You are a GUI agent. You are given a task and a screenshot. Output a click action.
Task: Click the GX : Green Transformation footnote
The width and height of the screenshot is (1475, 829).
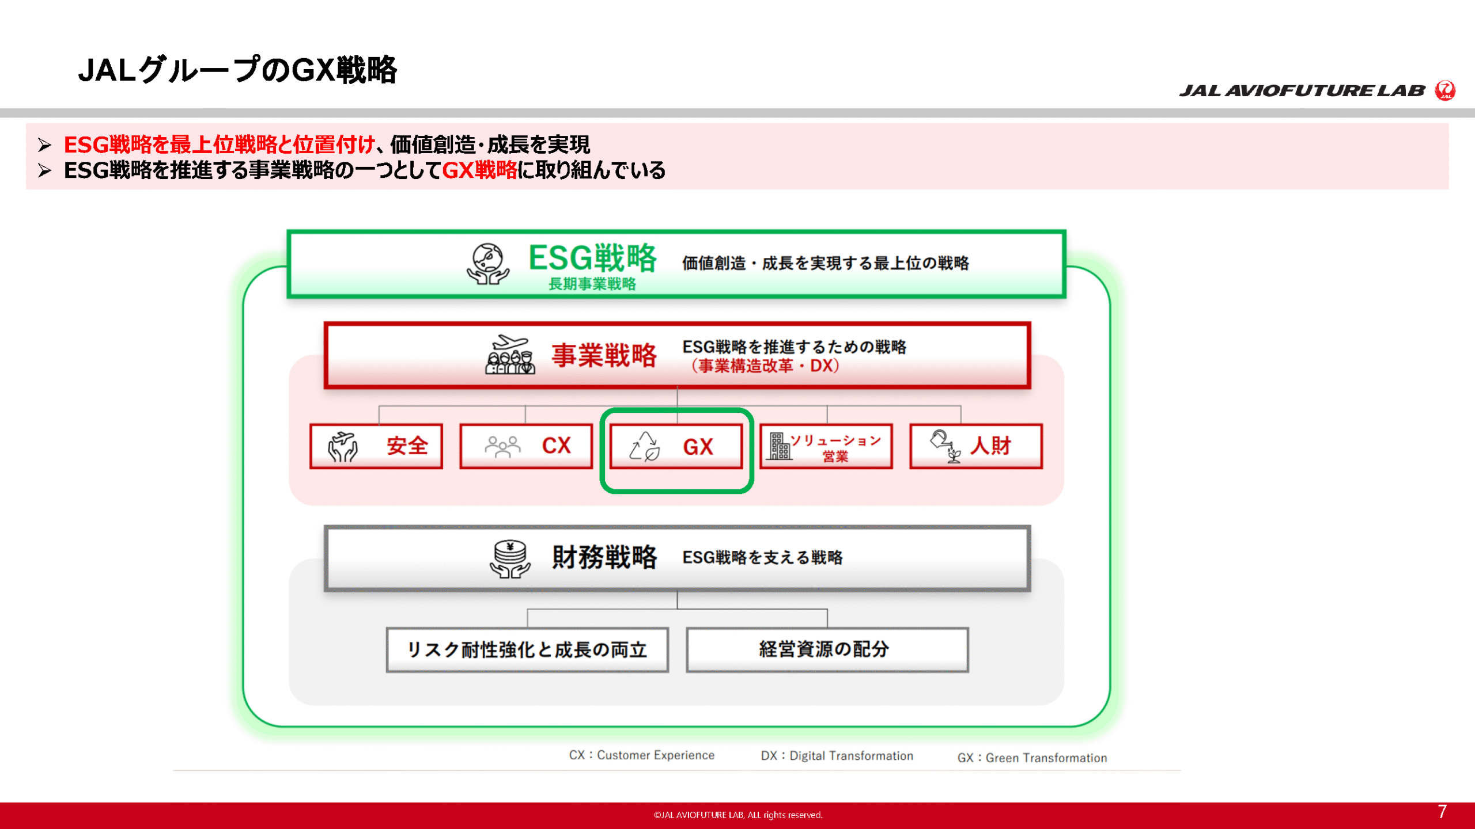click(1032, 758)
